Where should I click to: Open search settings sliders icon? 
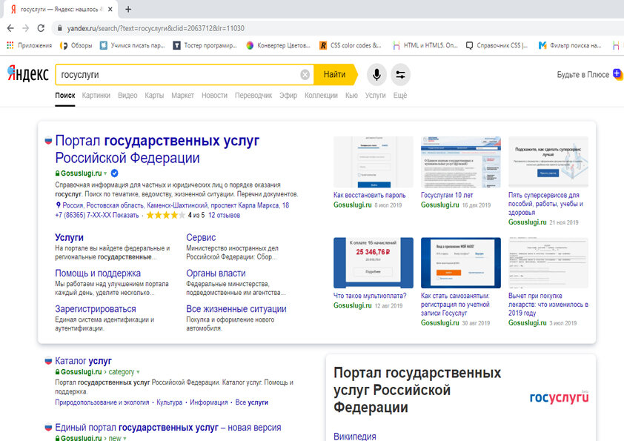click(x=400, y=74)
